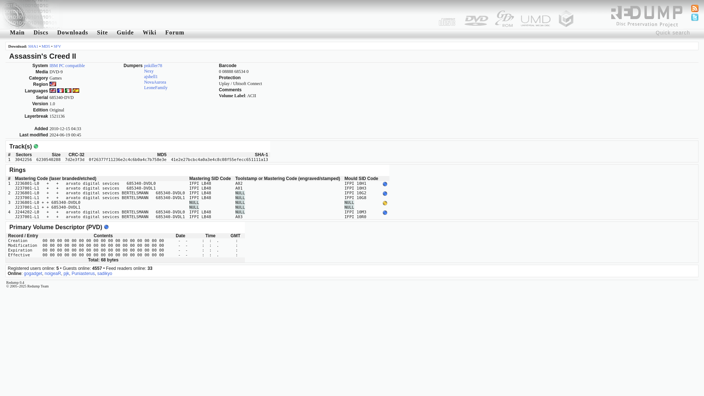Select the Added date 2010-12-15 04:33
Screen dimensions: 704x396
coord(65,129)
